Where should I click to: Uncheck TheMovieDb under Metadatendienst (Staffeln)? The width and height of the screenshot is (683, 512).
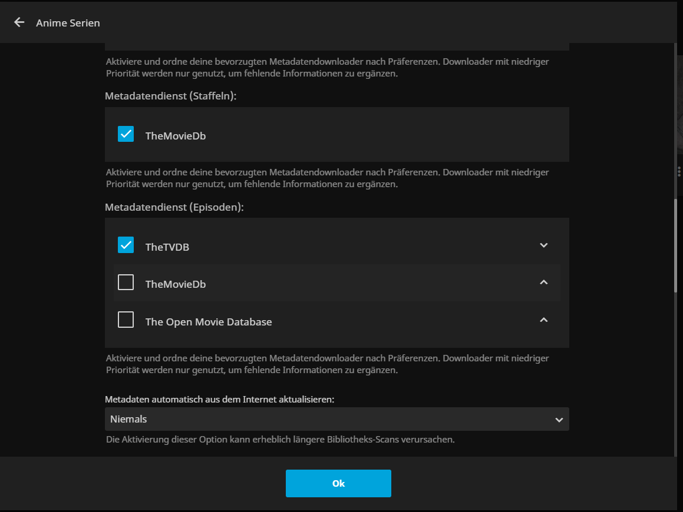tap(126, 134)
